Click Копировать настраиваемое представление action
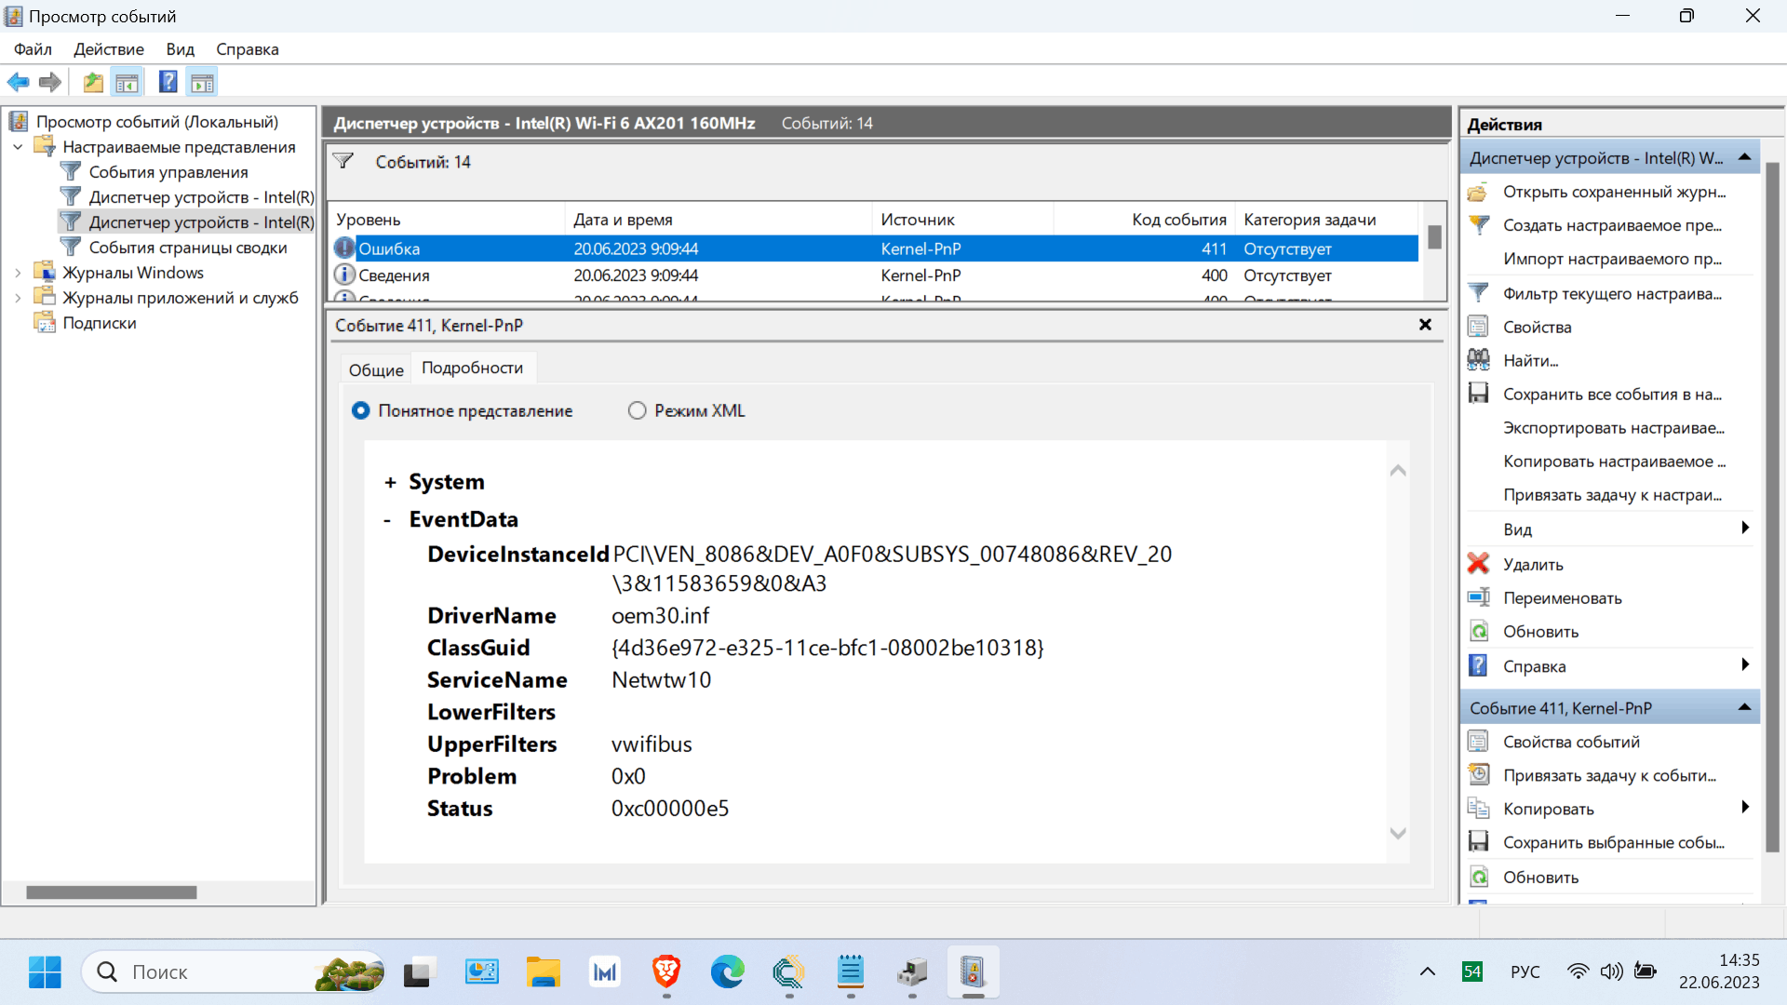The image size is (1787, 1005). (x=1614, y=462)
